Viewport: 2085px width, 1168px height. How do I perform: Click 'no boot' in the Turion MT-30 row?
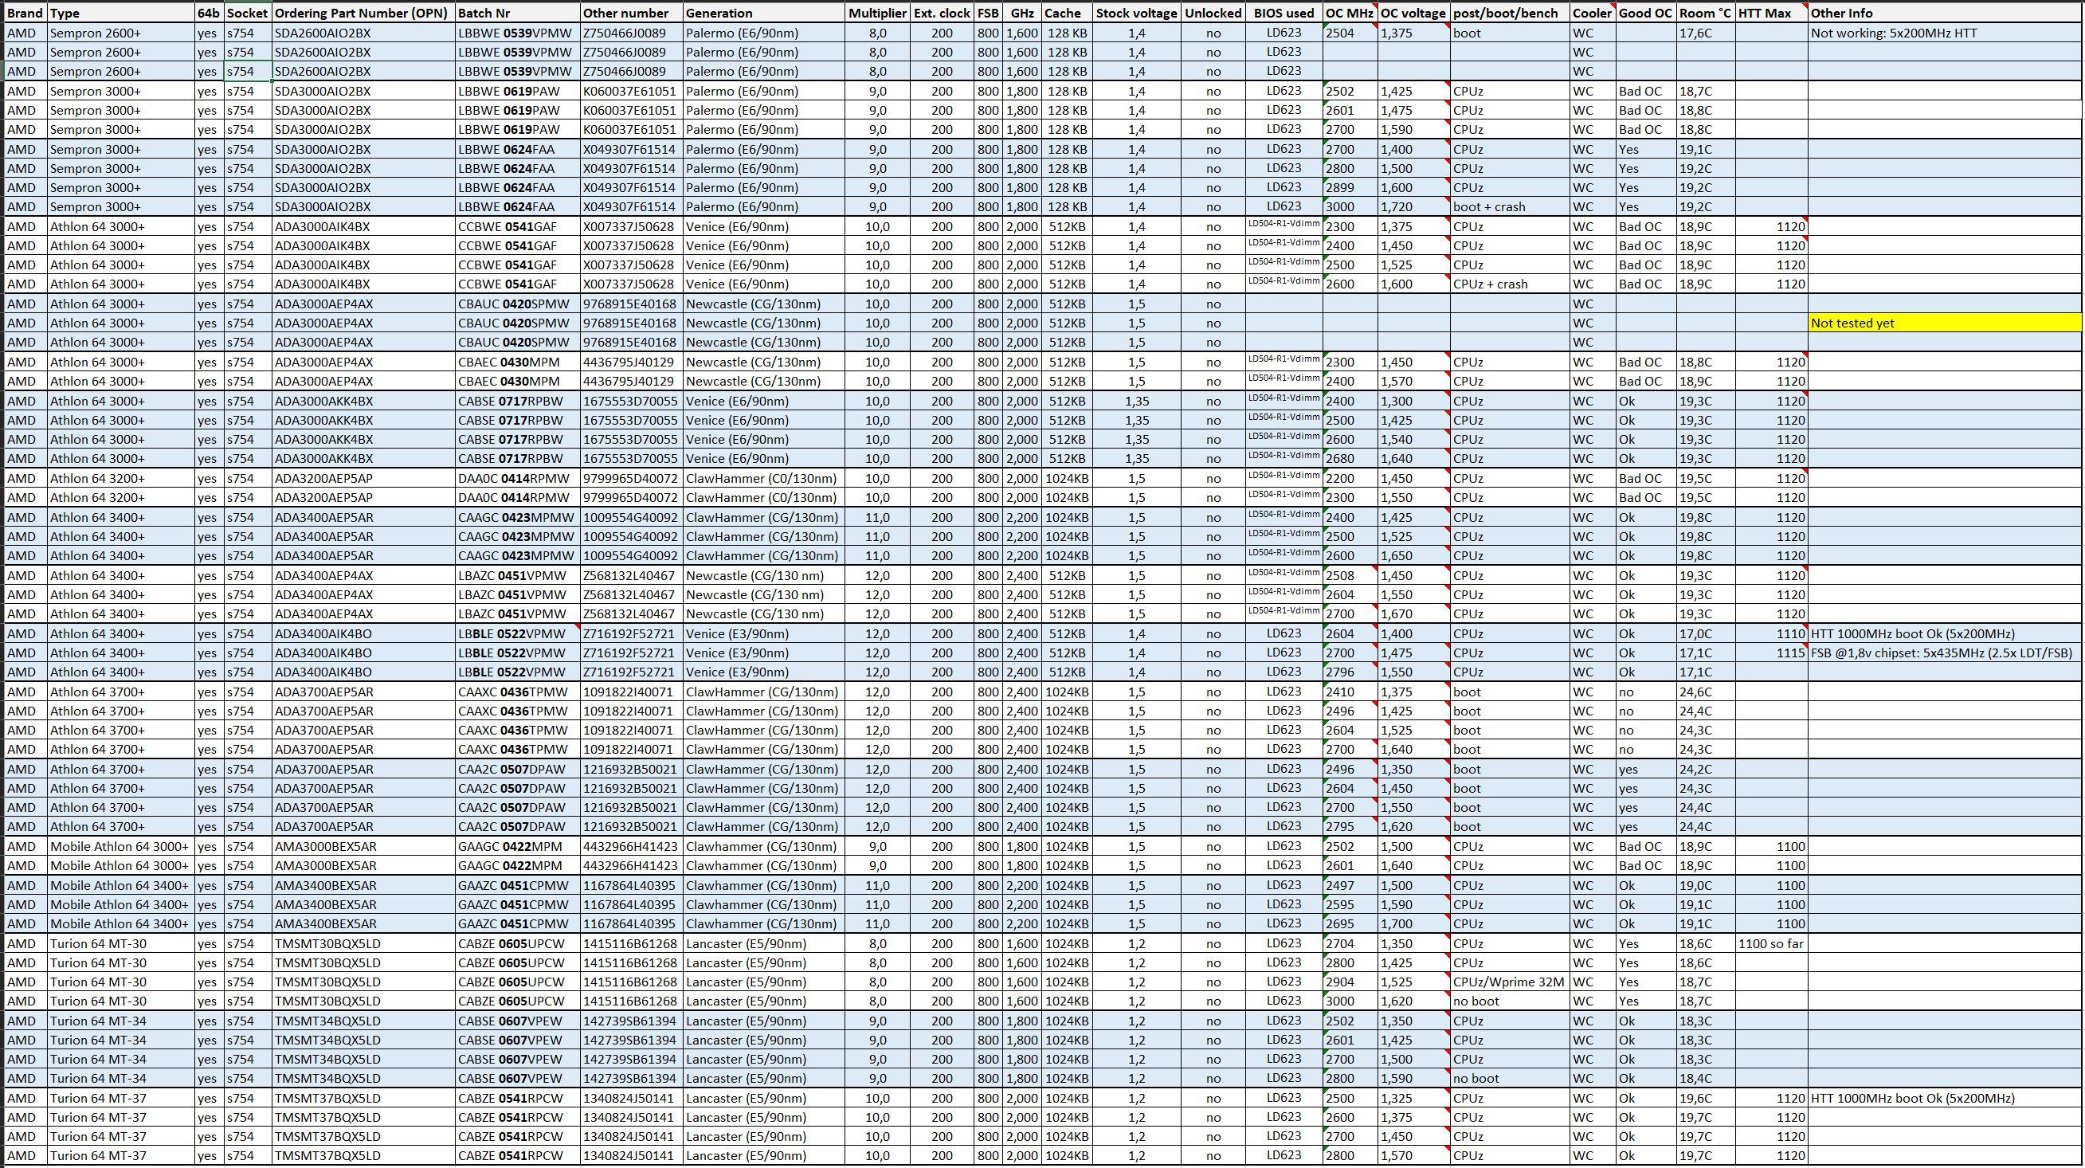pos(1510,1001)
